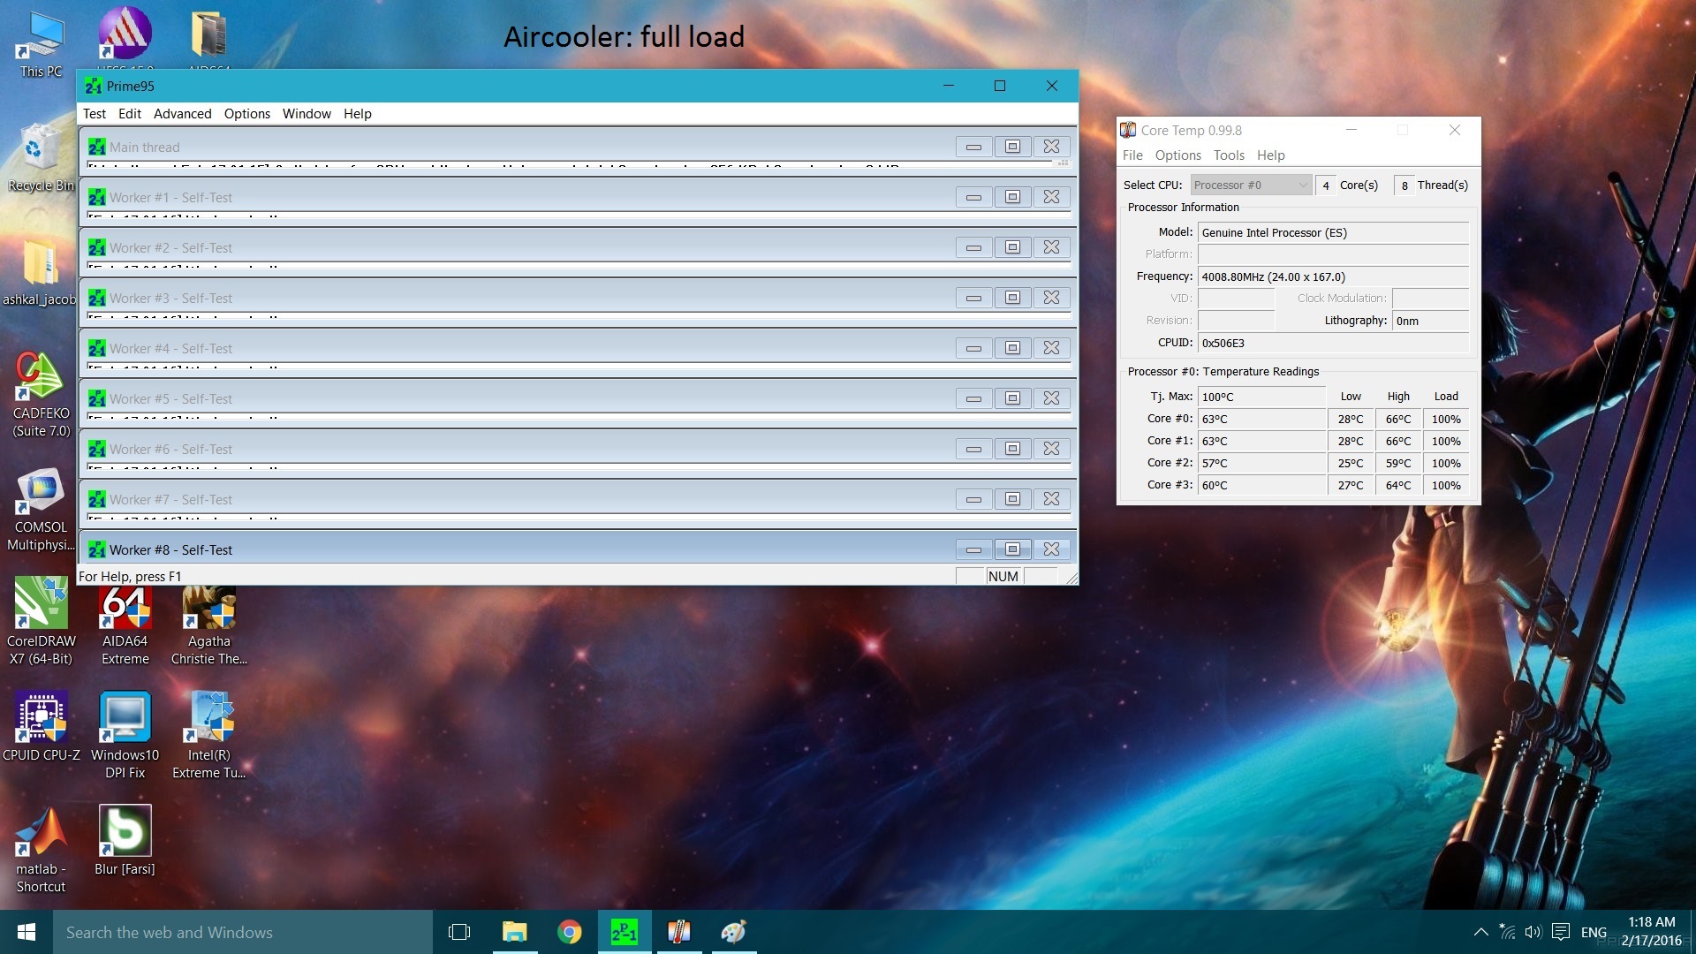
Task: Close Worker #6 Self-Test child window
Action: tap(1051, 449)
